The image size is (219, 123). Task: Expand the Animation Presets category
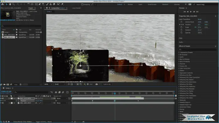pyautogui.click(x=179, y=52)
